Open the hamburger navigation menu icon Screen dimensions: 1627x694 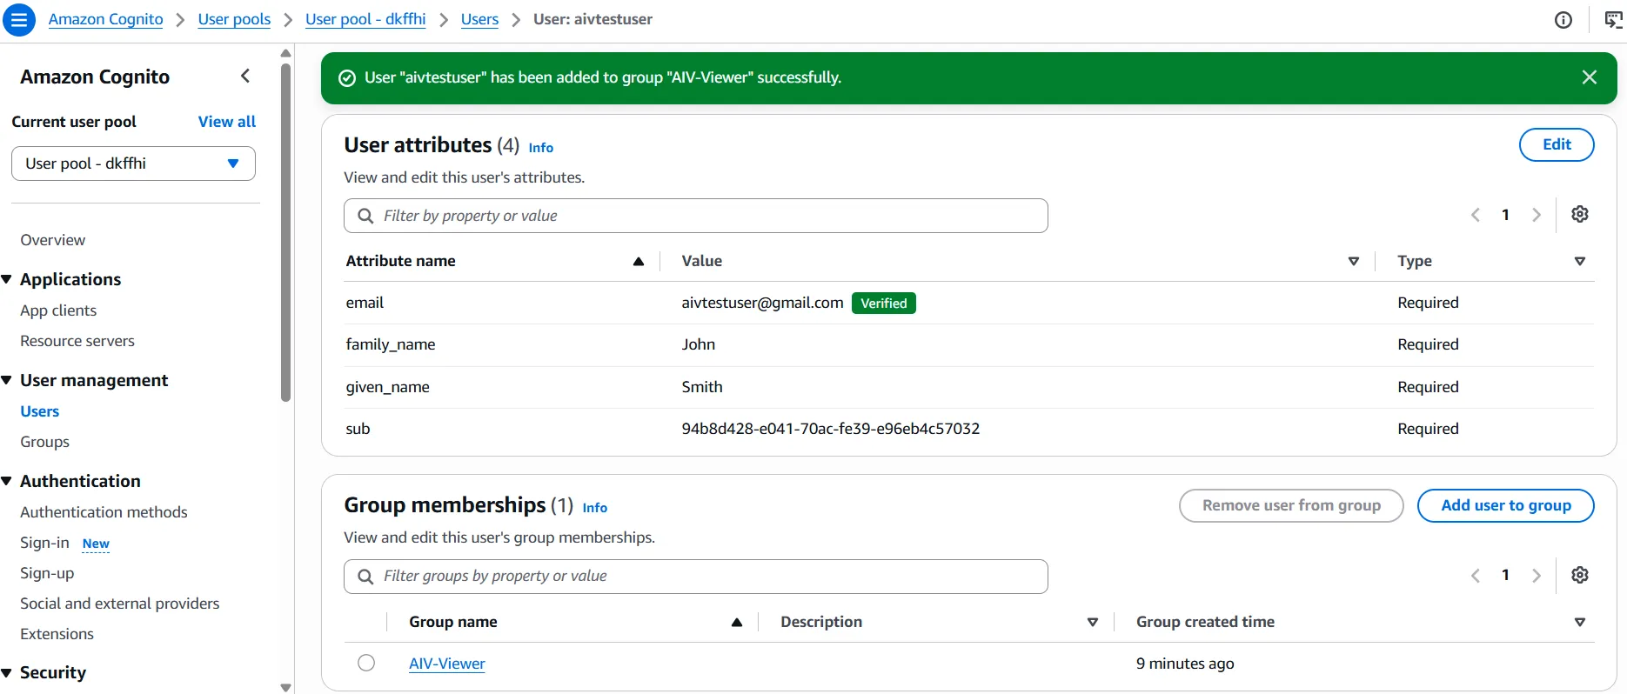19,19
